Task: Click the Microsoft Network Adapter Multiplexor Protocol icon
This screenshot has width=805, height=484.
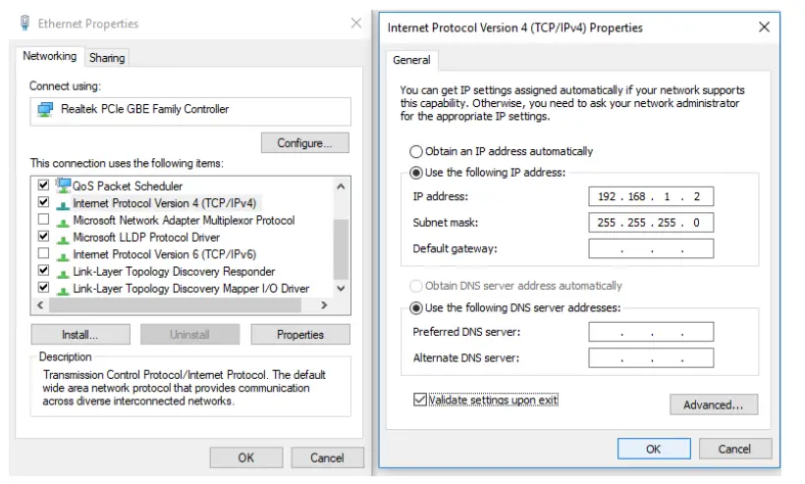Action: (x=64, y=221)
